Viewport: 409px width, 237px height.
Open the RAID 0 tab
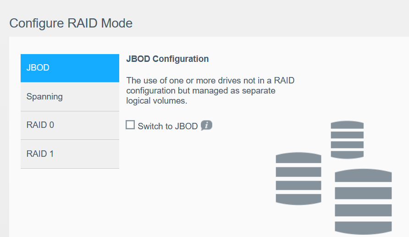70,125
